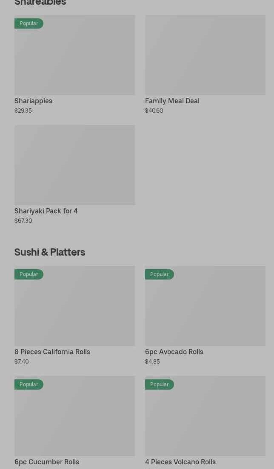Image resolution: width=274 pixels, height=469 pixels.
Task: Select the Family Meal Deal title
Action: click(172, 101)
